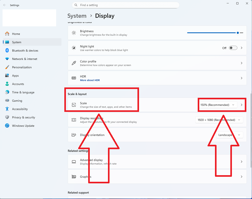The image size is (252, 199).
Task: Click the Windows Update sync icon
Action: click(7, 125)
